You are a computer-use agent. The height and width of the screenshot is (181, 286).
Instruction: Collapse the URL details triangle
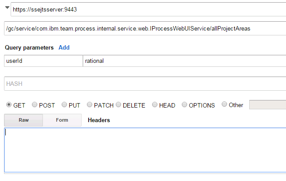[7, 8]
